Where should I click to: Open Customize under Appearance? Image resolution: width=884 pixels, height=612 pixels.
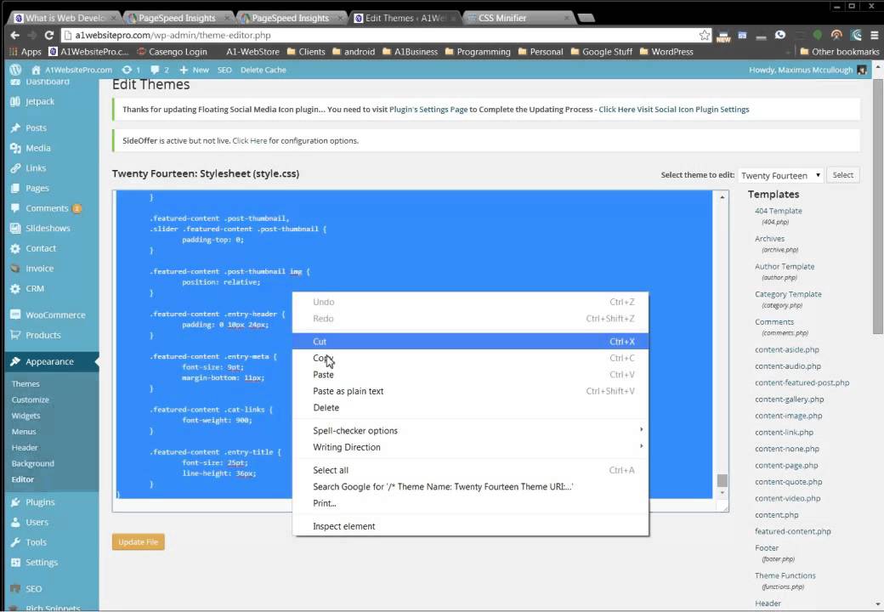coord(31,400)
